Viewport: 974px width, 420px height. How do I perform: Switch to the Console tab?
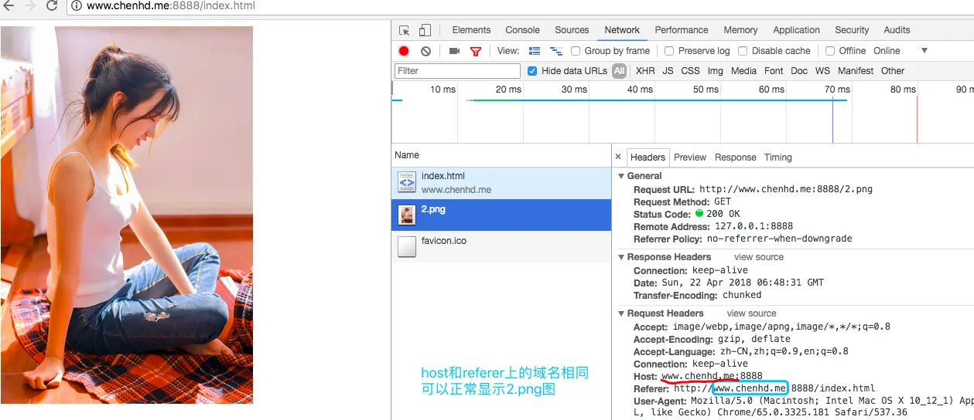[522, 30]
